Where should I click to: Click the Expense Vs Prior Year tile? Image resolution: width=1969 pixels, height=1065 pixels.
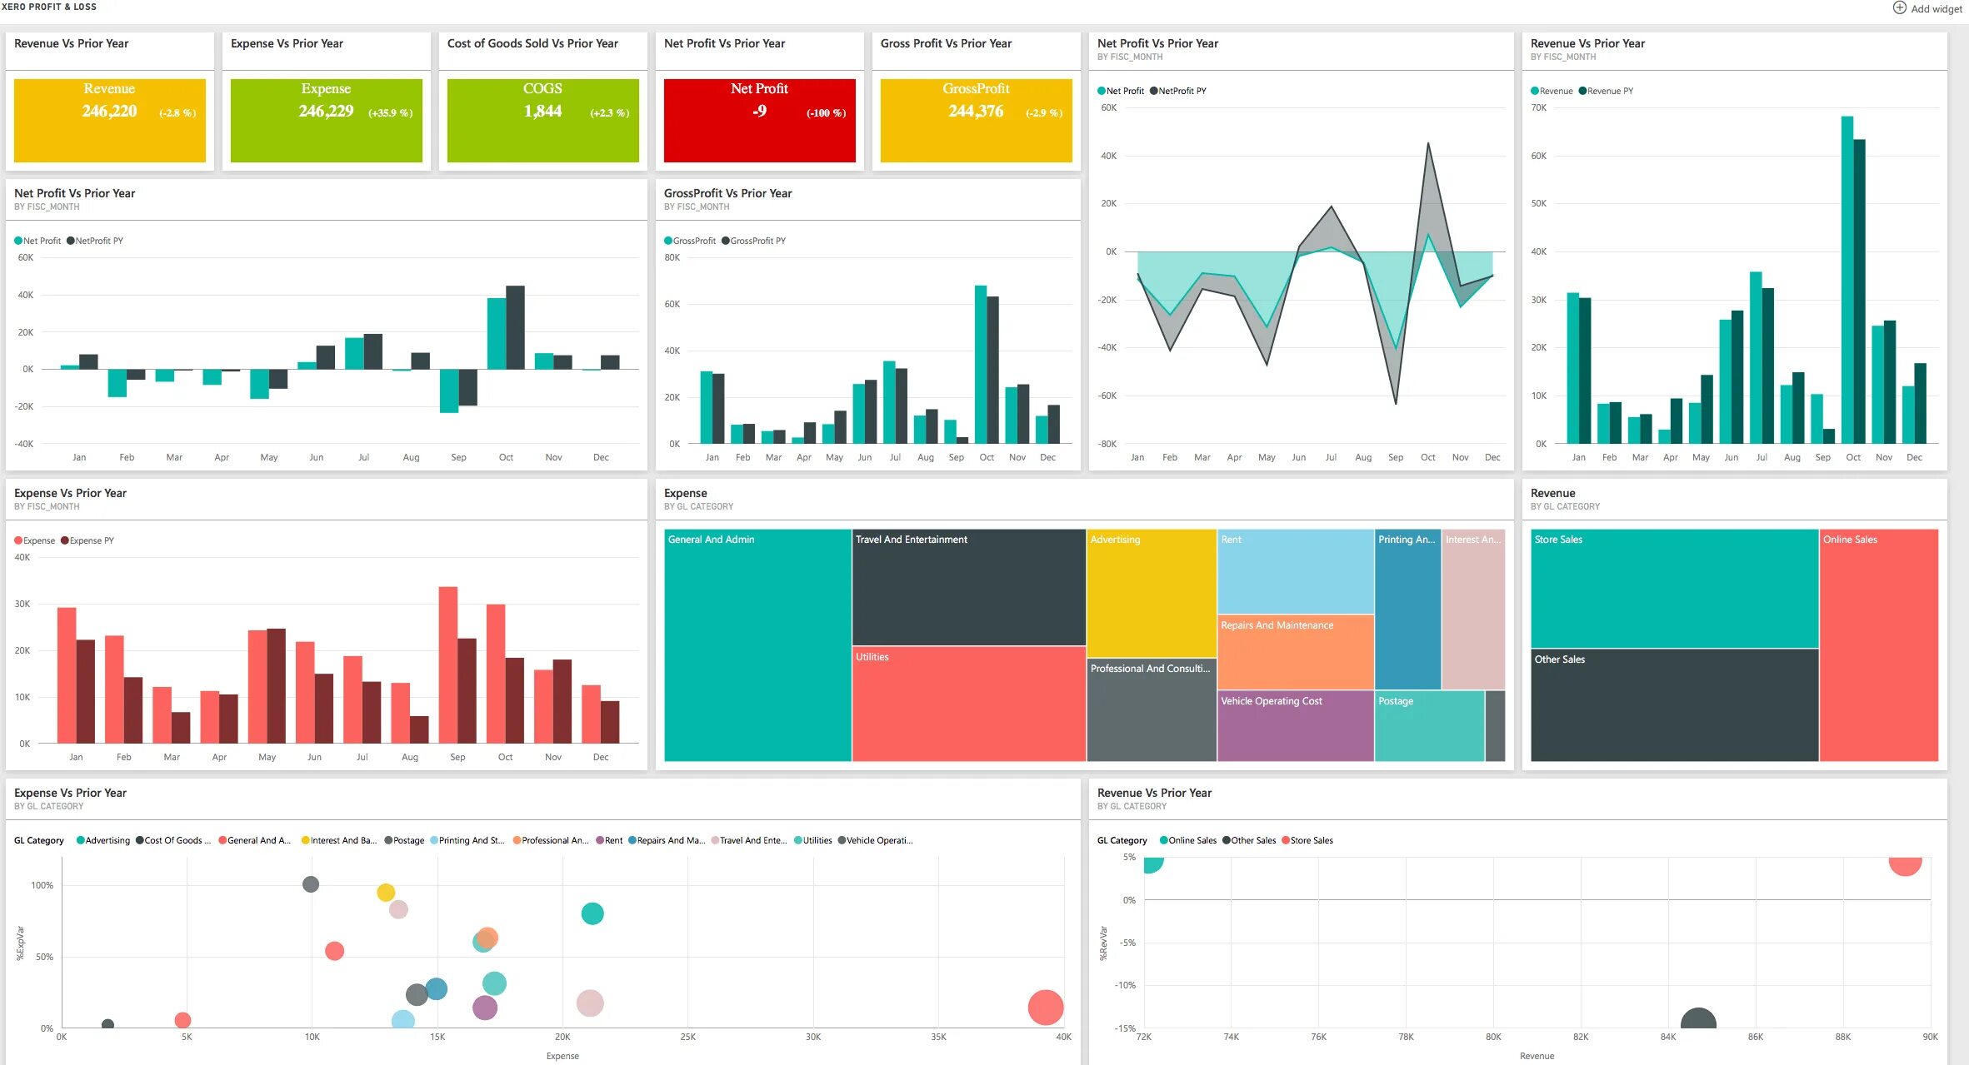pyautogui.click(x=327, y=112)
